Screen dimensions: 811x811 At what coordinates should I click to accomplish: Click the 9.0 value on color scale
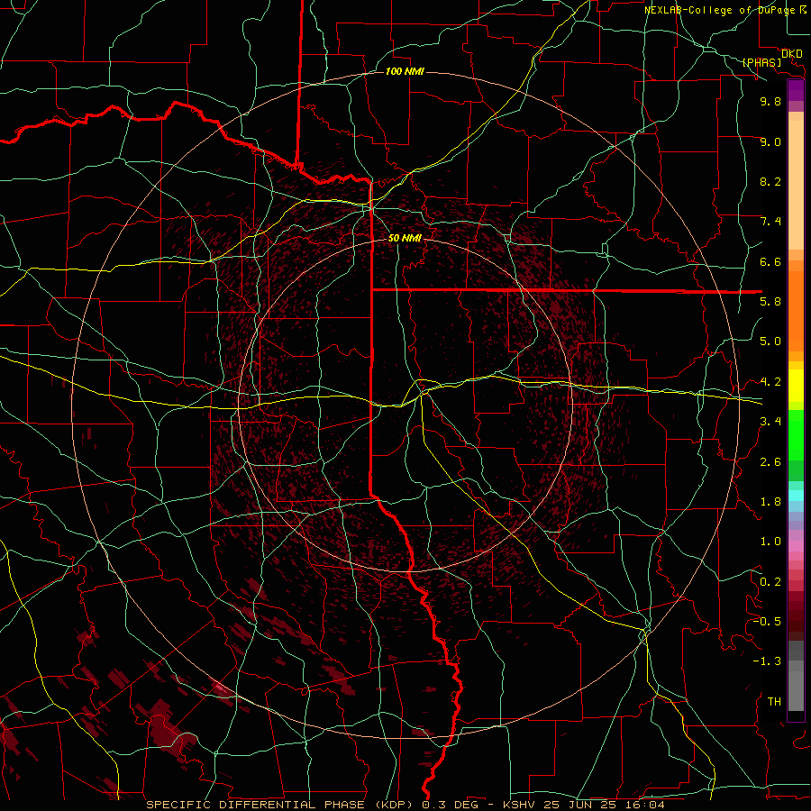[x=770, y=141]
